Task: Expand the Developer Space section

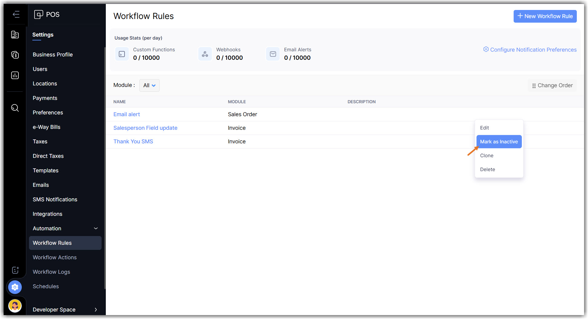Action: pyautogui.click(x=96, y=310)
